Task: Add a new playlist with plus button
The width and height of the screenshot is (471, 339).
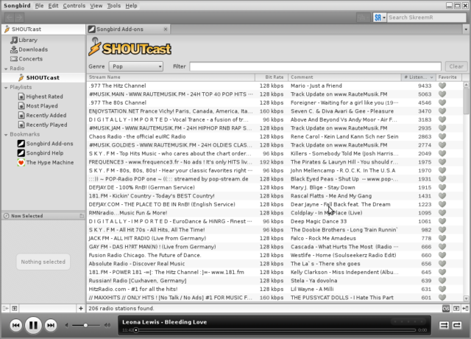Action: click(x=80, y=308)
